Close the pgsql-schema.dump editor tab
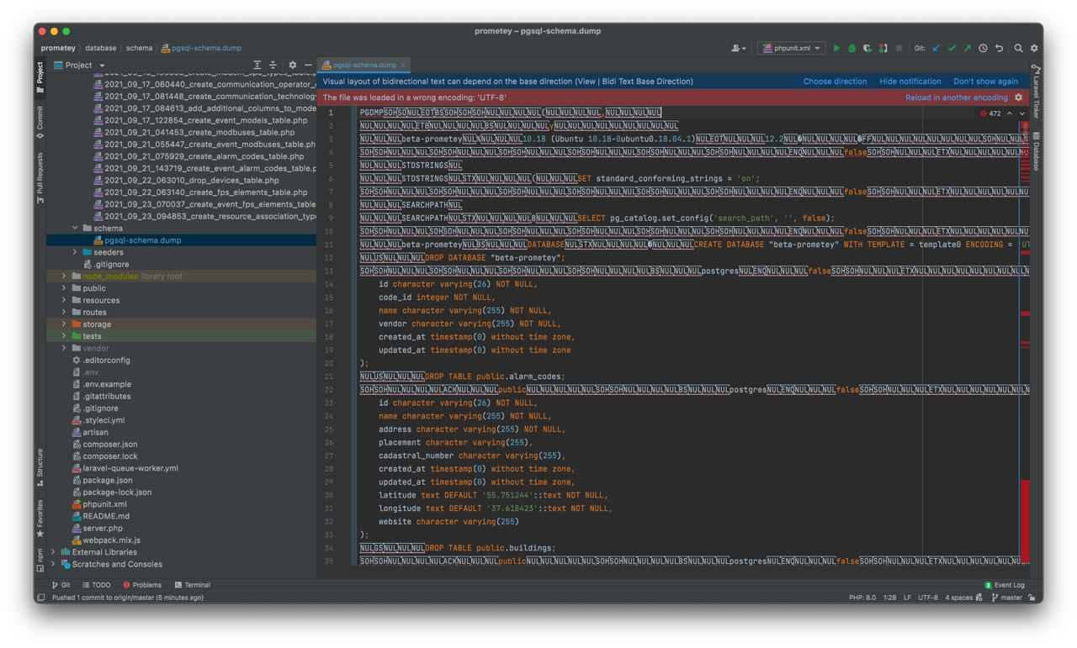The width and height of the screenshot is (1077, 648). [404, 65]
